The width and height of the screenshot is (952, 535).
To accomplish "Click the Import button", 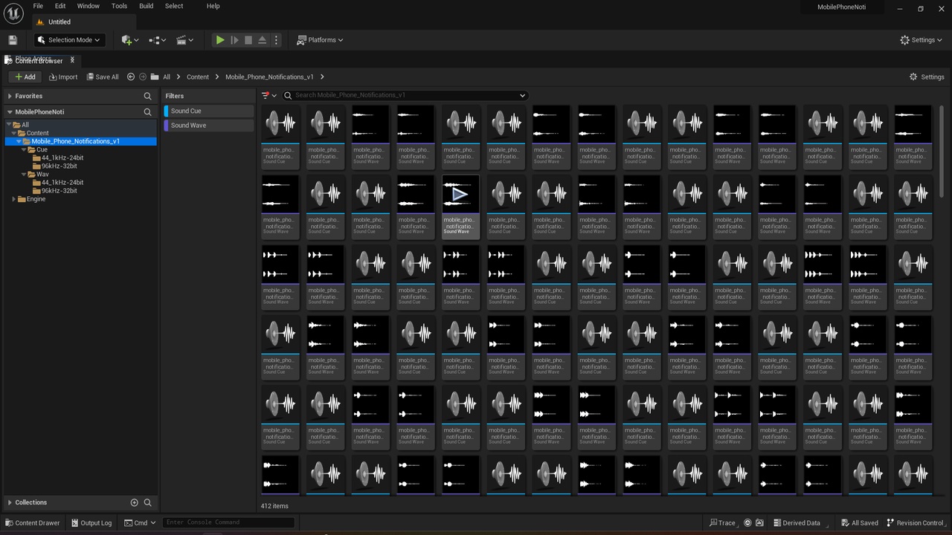I will [x=63, y=77].
